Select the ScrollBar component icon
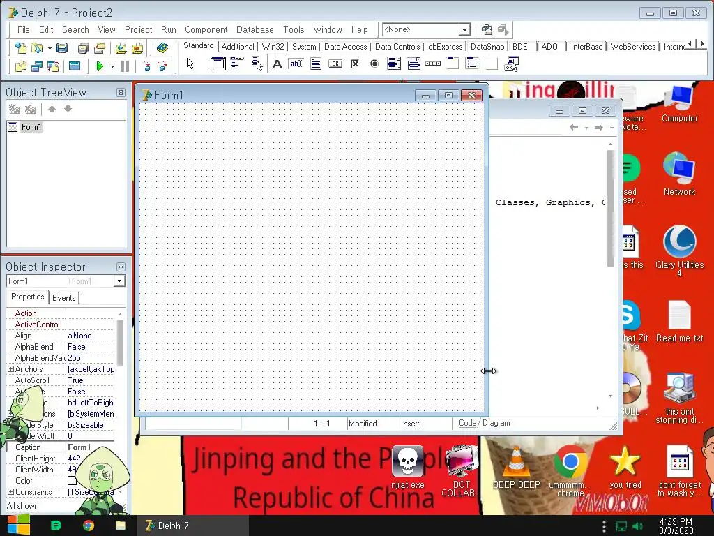This screenshot has height=536, width=714. click(x=432, y=64)
